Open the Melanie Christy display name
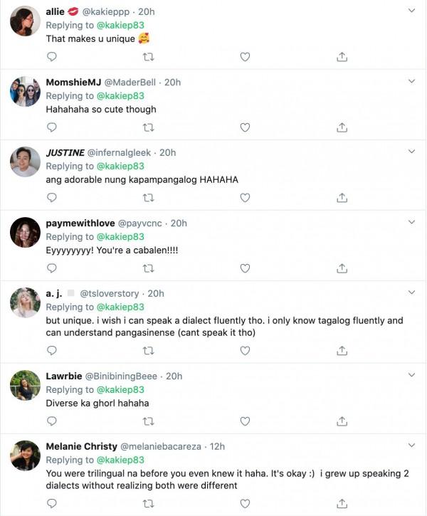427x516 pixels. pyautogui.click(x=80, y=446)
